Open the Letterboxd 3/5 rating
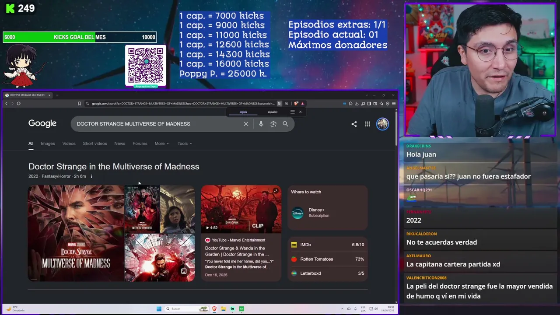Image resolution: width=560 pixels, height=315 pixels. (x=328, y=273)
